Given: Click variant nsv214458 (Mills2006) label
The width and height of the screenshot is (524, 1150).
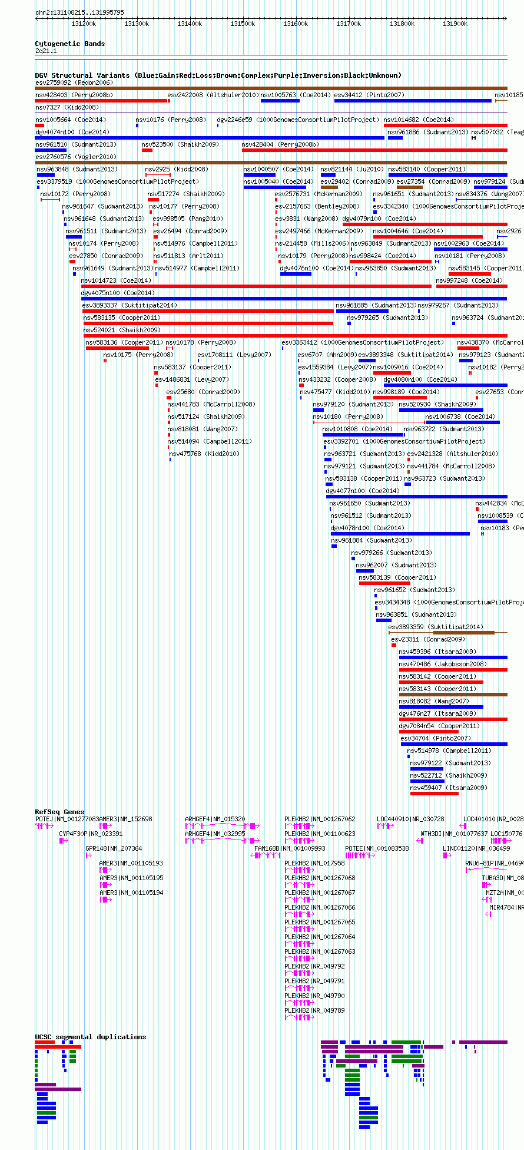Looking at the screenshot, I should [x=311, y=243].
